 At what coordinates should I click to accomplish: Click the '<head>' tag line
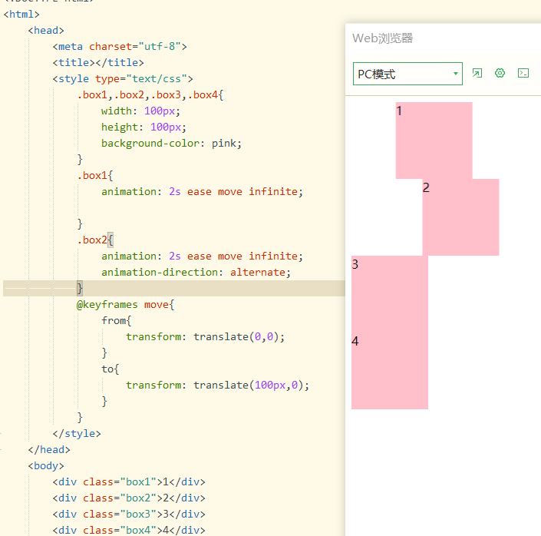click(46, 31)
